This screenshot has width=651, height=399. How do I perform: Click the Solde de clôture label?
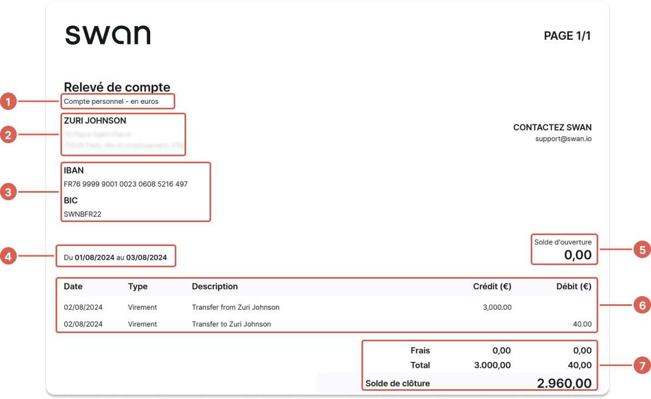[398, 384]
